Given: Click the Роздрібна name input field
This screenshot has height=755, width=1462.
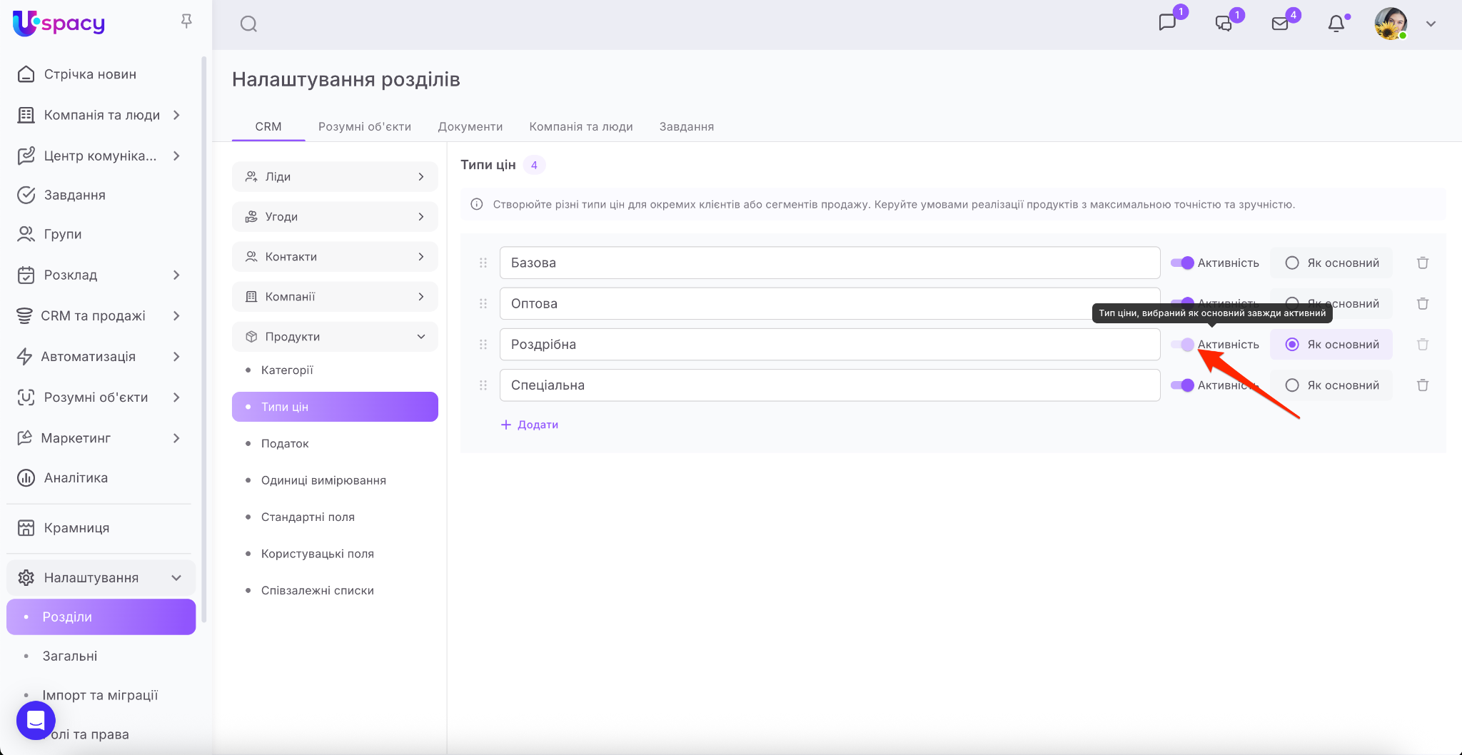Looking at the screenshot, I should coord(829,345).
